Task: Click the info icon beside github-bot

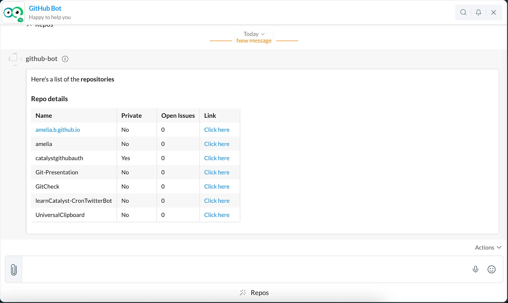Action: [65, 59]
